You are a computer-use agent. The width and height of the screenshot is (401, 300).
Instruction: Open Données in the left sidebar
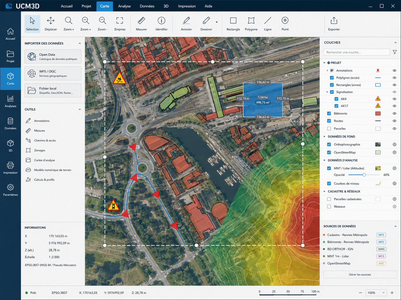[x=11, y=123]
